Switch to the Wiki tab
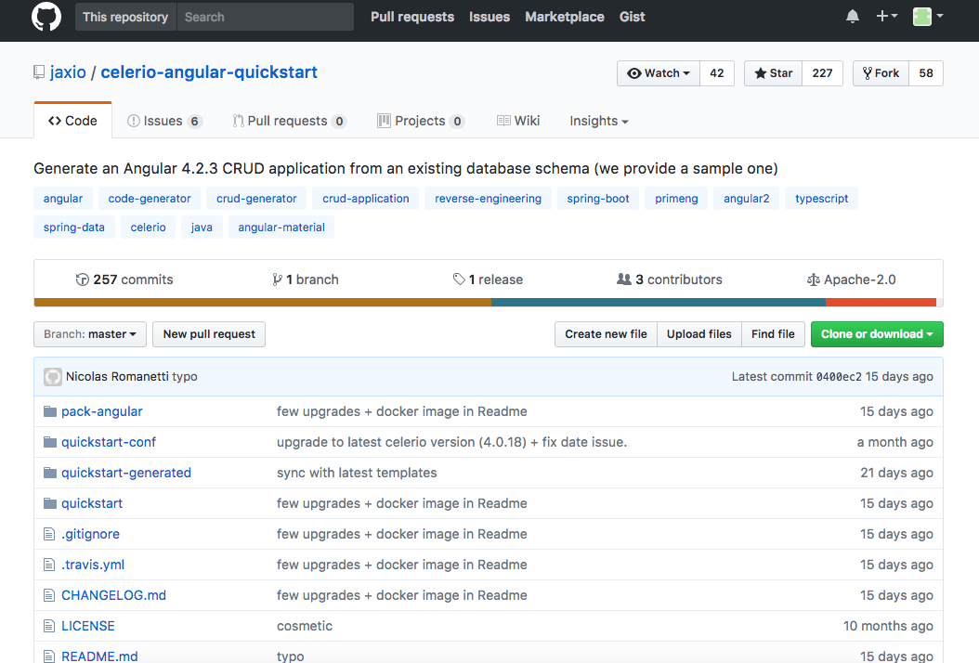The height and width of the screenshot is (663, 979). [518, 121]
